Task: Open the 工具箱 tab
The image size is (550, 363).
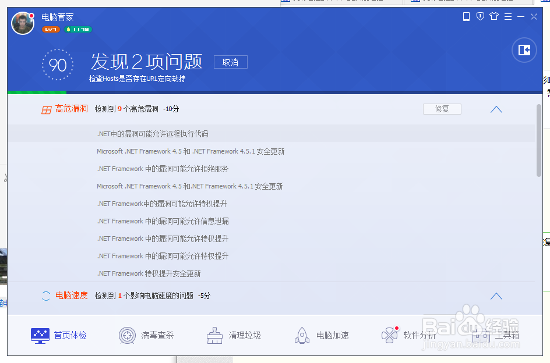Action: pos(496,335)
